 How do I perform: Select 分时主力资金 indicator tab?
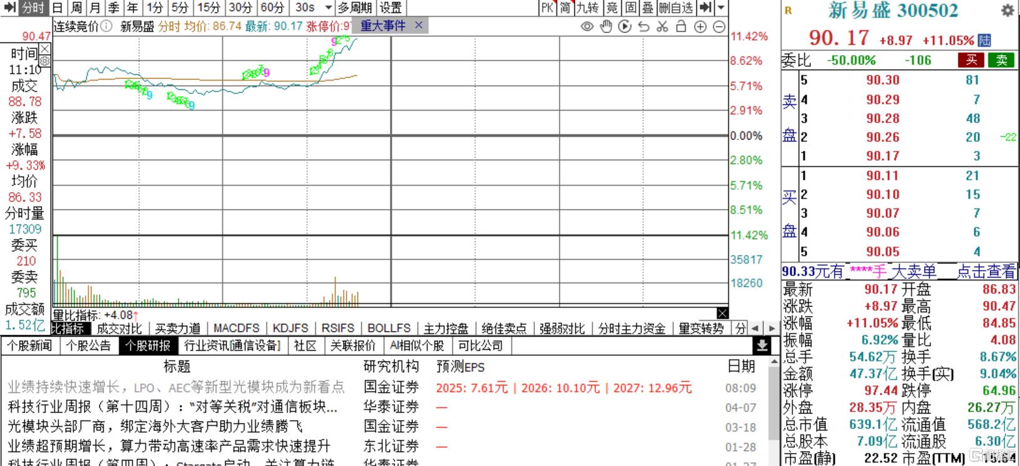coord(631,328)
